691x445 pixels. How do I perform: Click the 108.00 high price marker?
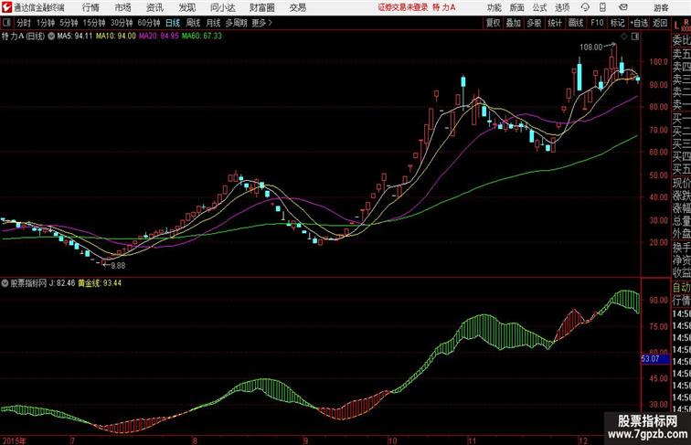point(590,48)
